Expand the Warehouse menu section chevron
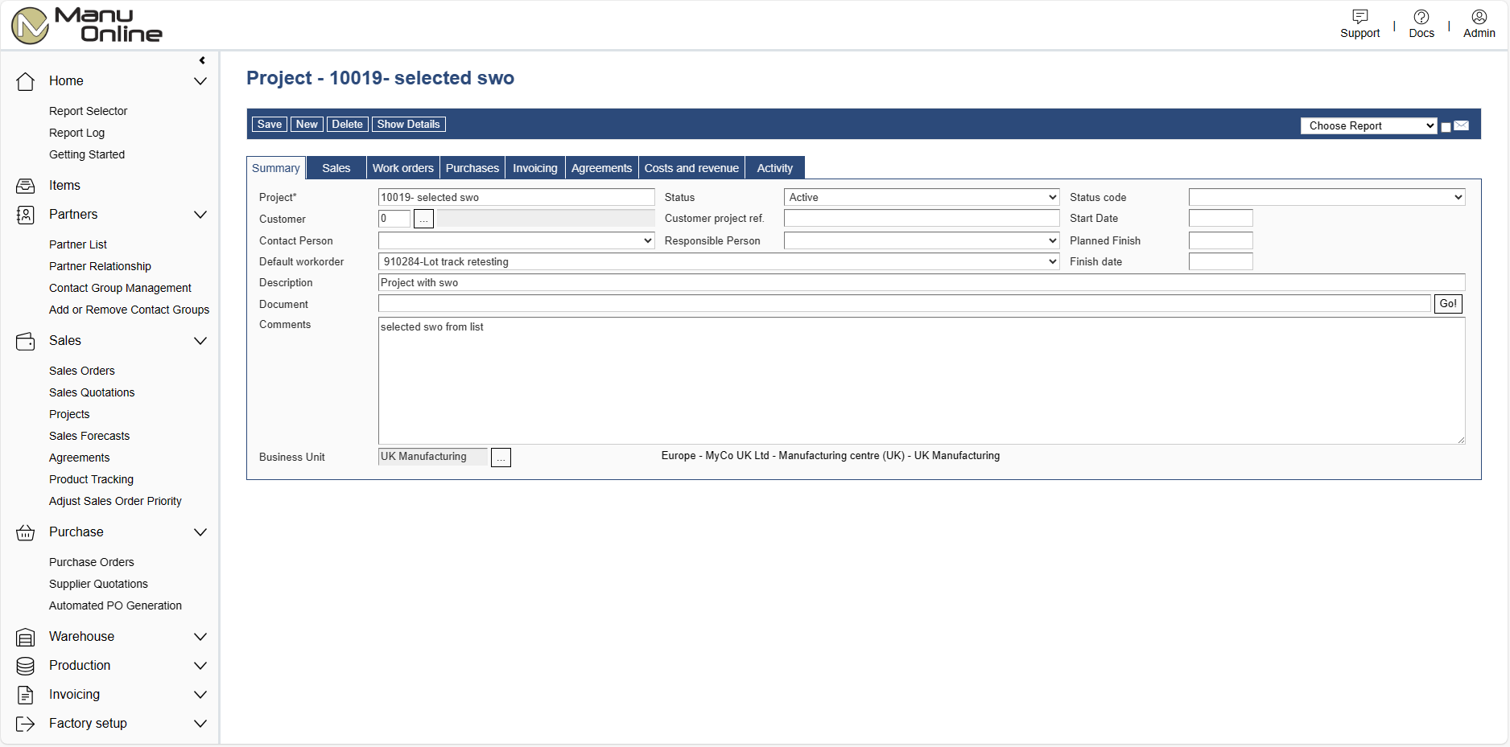The image size is (1510, 747). (x=200, y=637)
